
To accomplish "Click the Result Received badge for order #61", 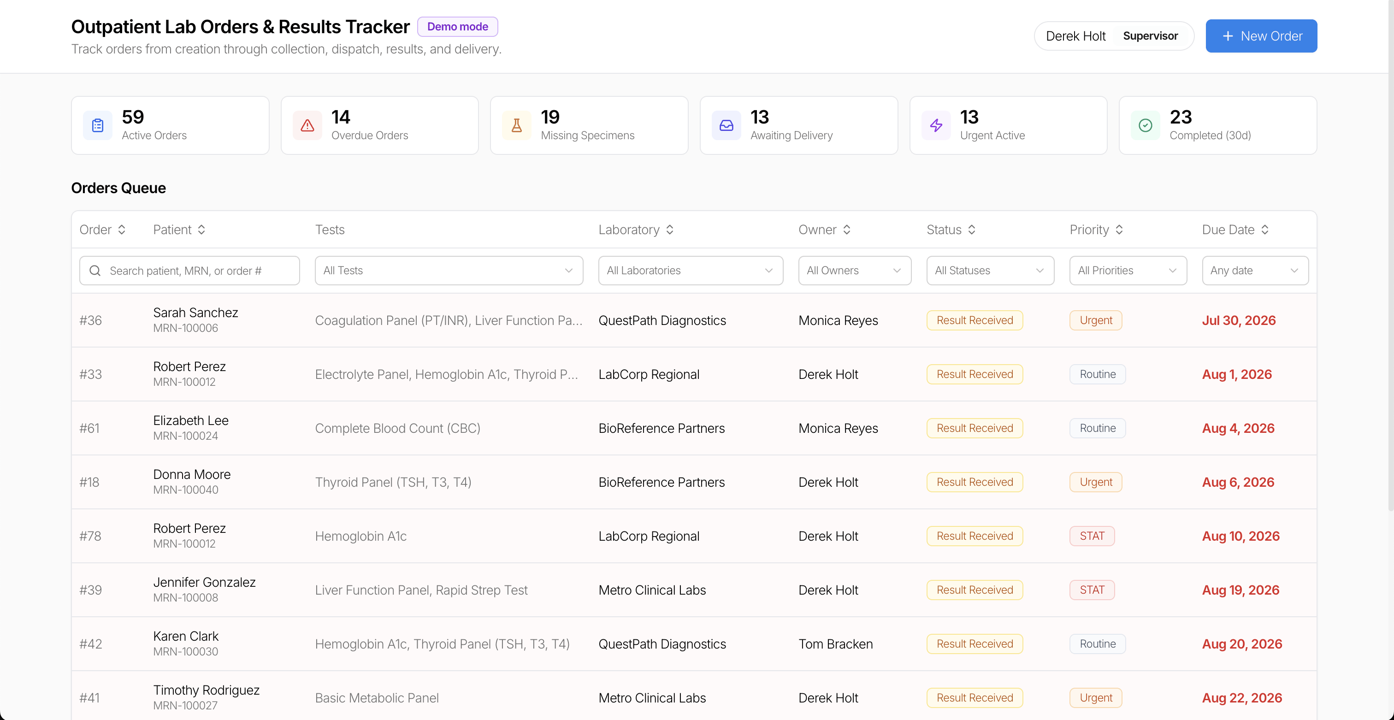I will coord(975,428).
